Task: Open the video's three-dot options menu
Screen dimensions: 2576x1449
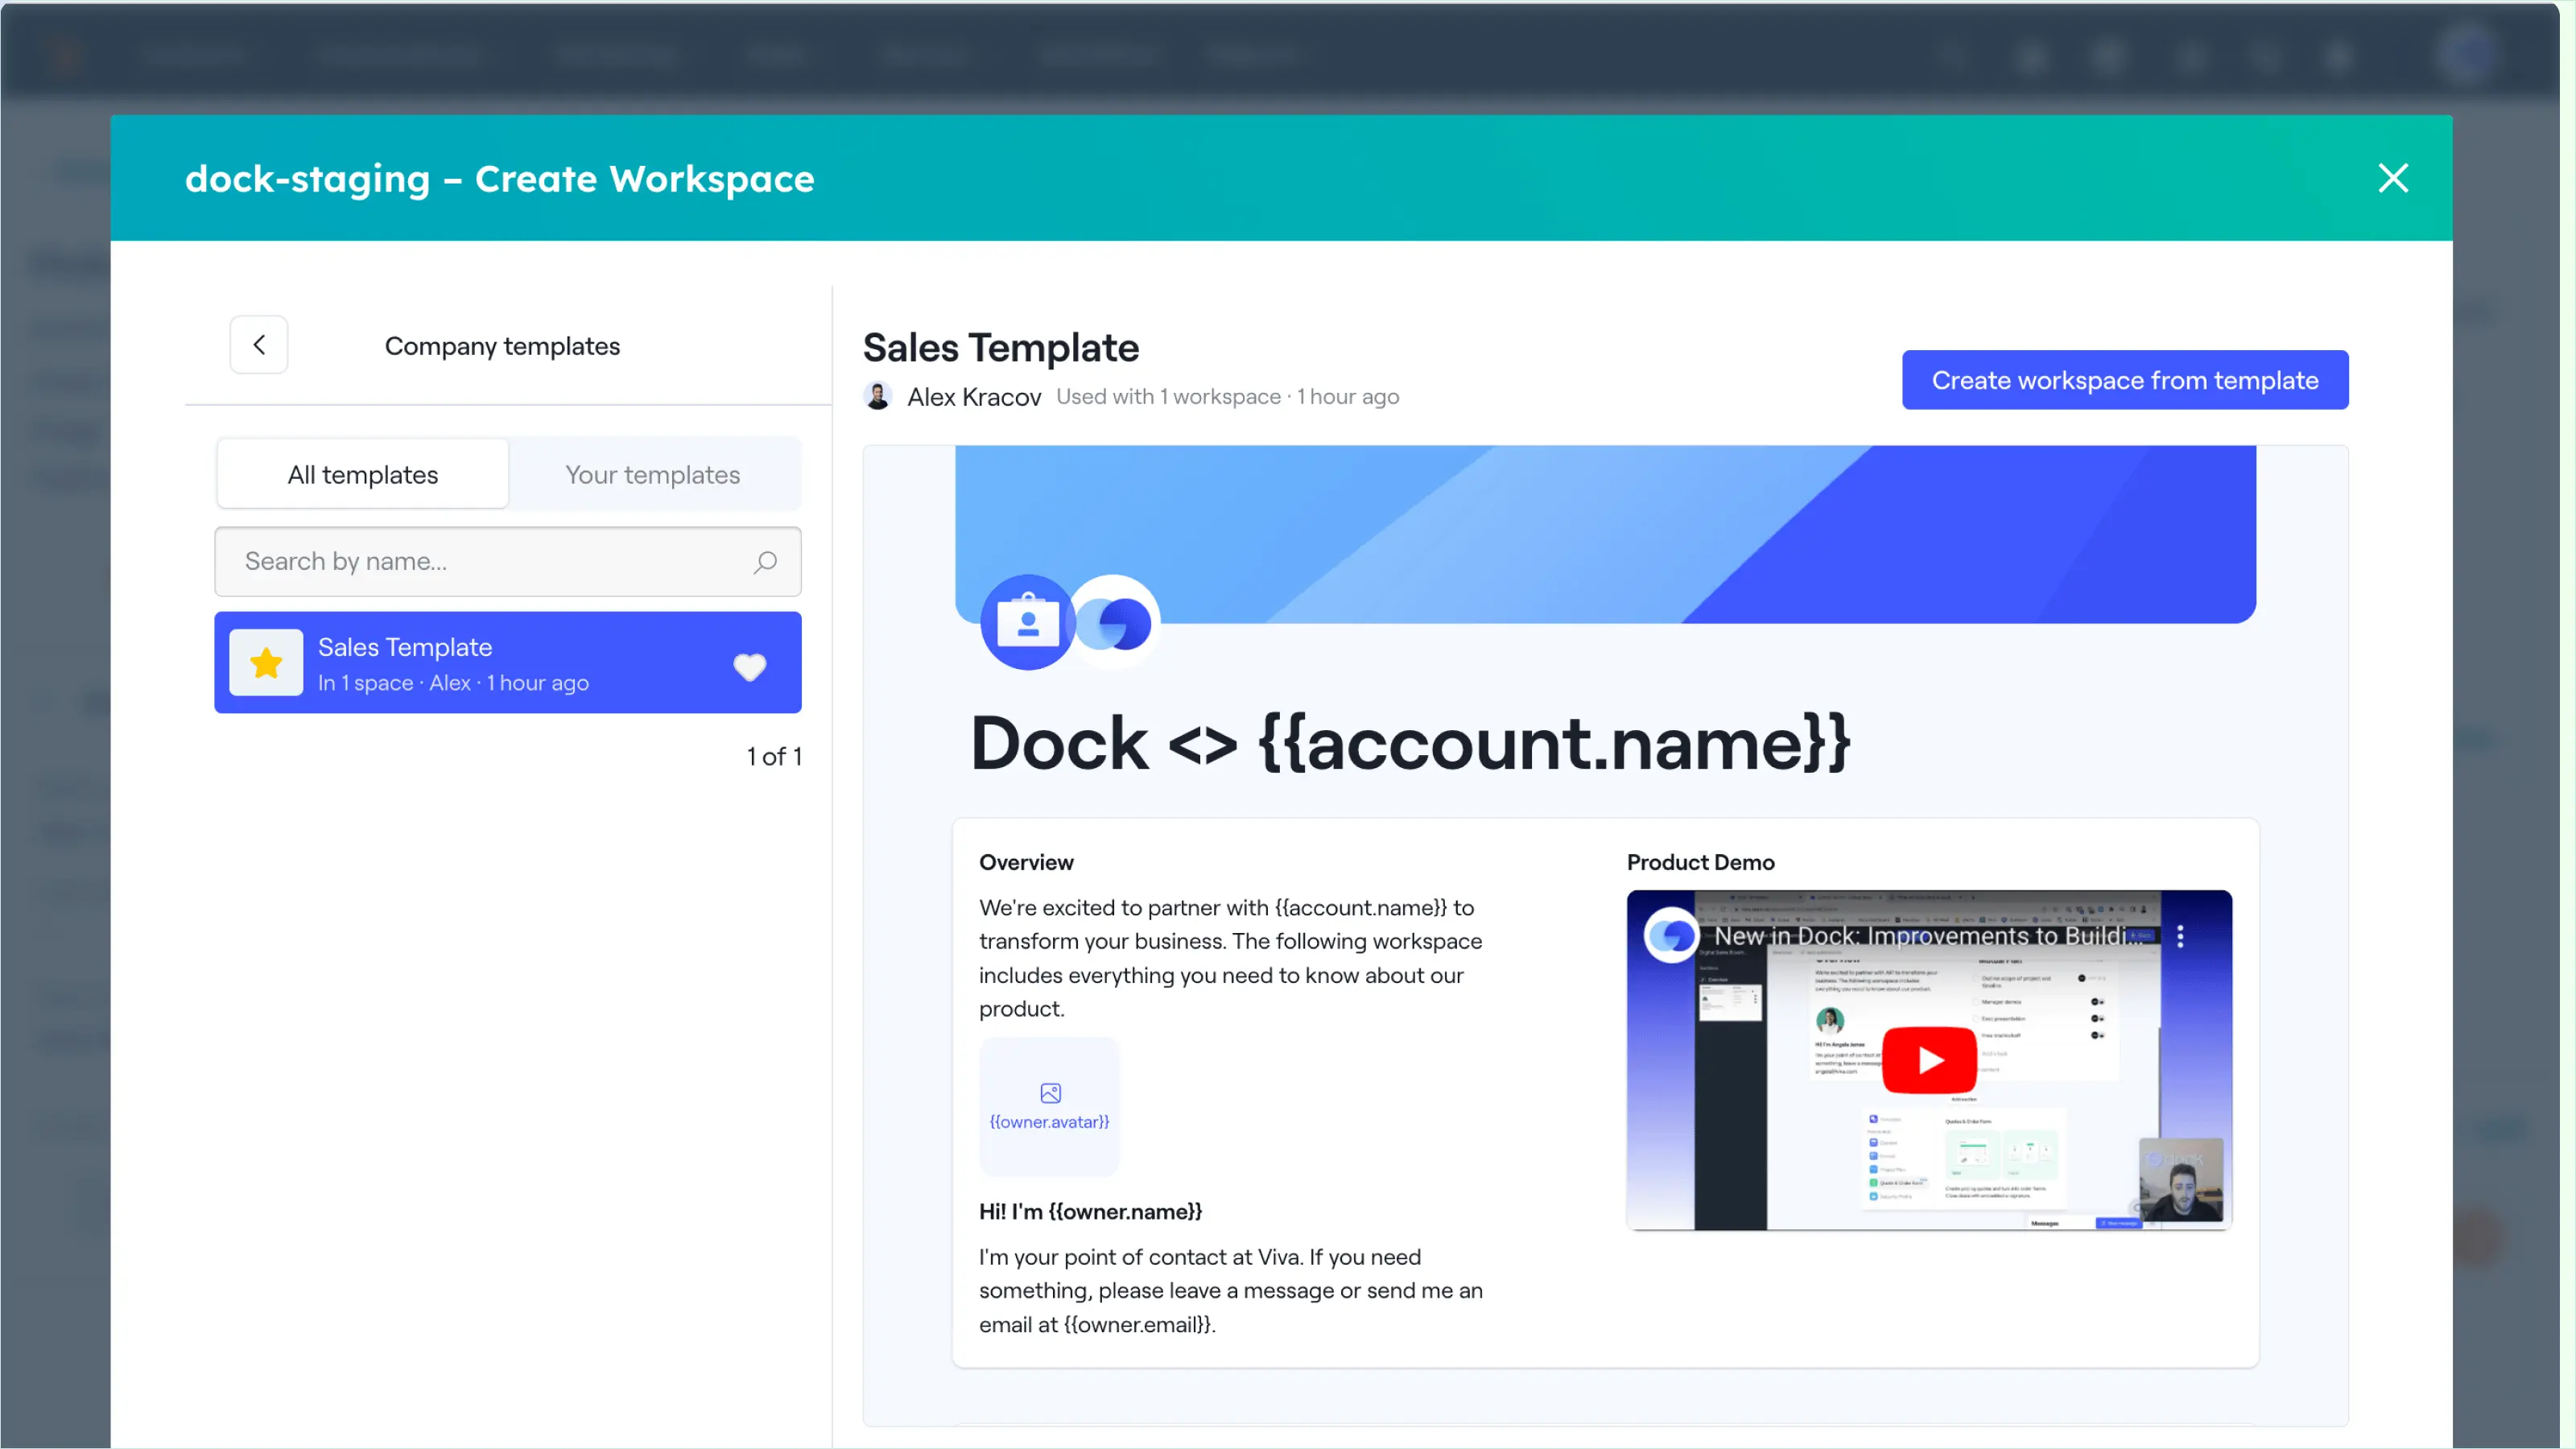Action: tap(2180, 936)
